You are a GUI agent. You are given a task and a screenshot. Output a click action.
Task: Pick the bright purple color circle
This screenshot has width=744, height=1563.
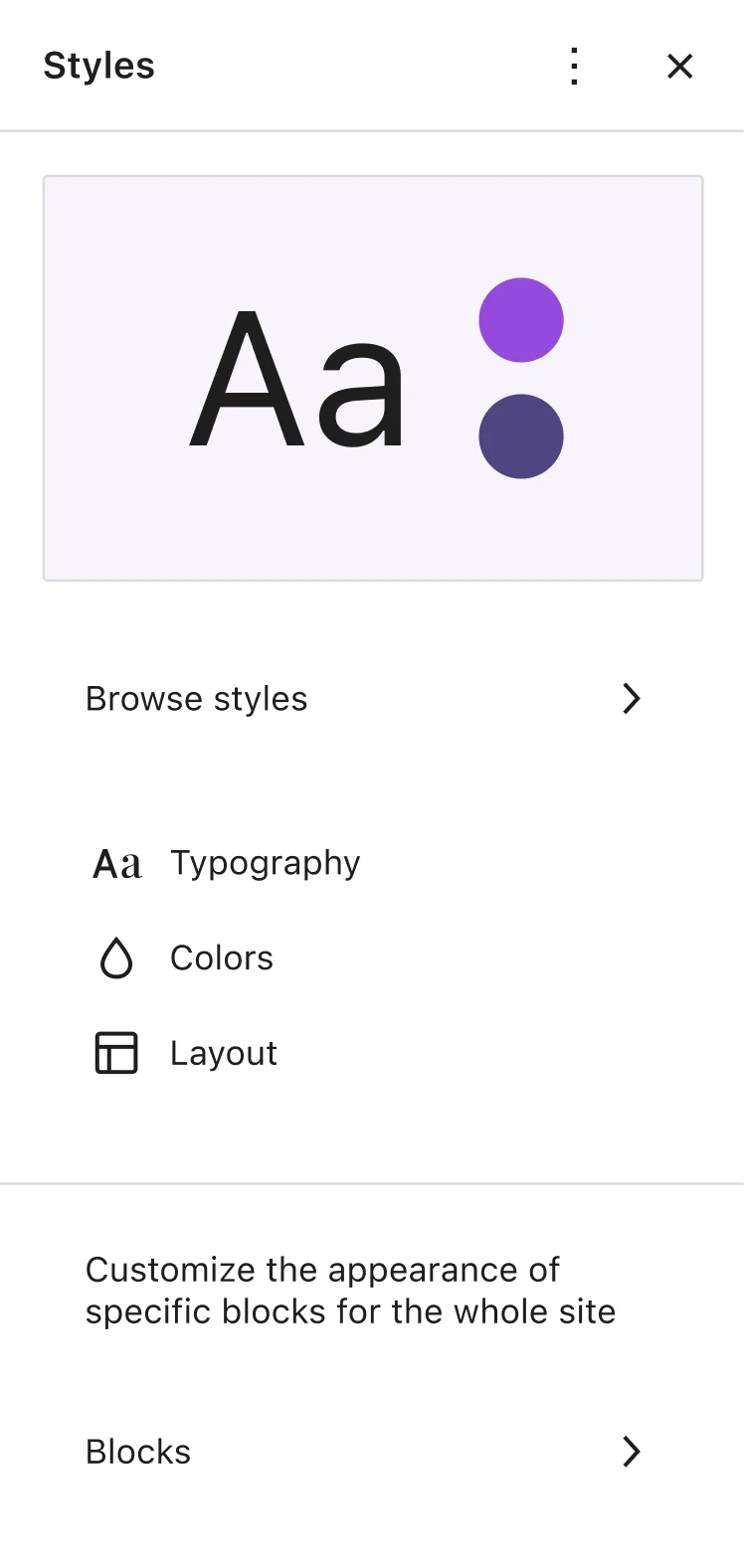click(x=521, y=320)
